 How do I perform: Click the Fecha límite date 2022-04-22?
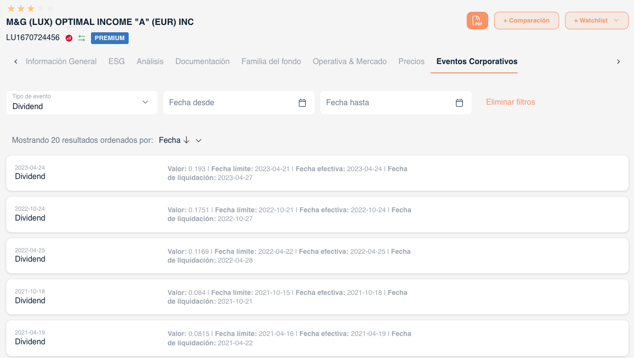(x=276, y=251)
